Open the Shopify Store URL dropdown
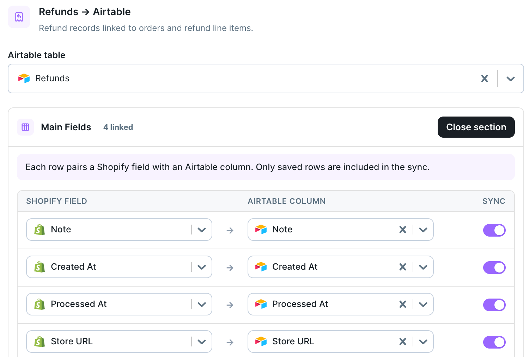The height and width of the screenshot is (357, 529). point(202,342)
